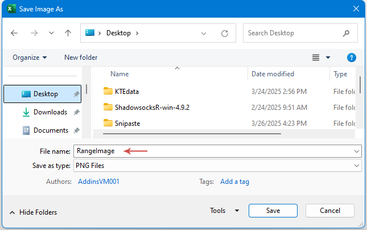Click the view layout options icon
Screen dimensions: 367x230
click(316, 57)
